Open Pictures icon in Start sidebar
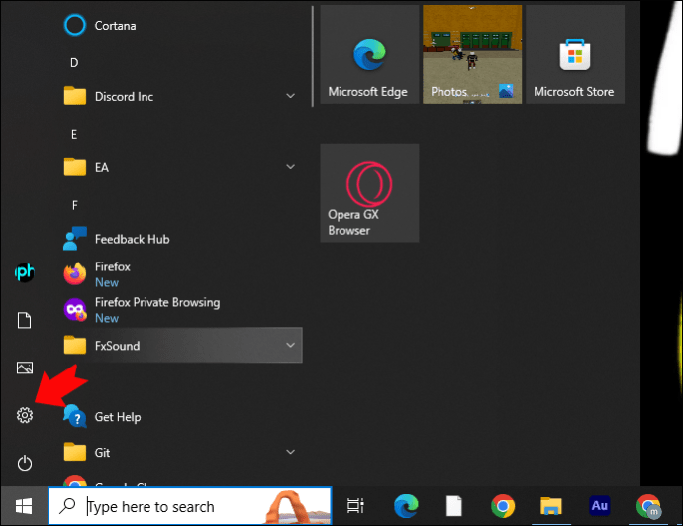The height and width of the screenshot is (526, 683). [x=25, y=368]
